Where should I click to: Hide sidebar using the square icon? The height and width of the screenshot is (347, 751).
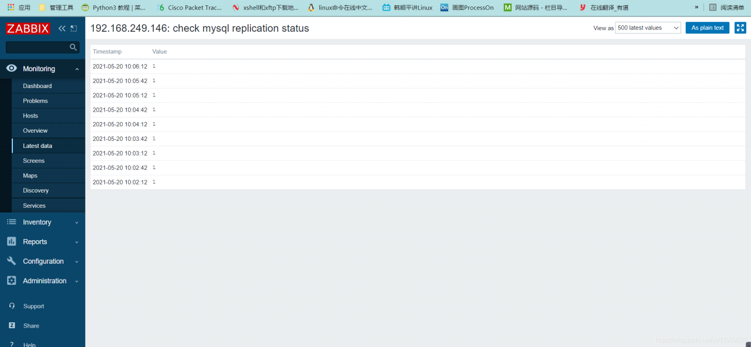pos(73,28)
